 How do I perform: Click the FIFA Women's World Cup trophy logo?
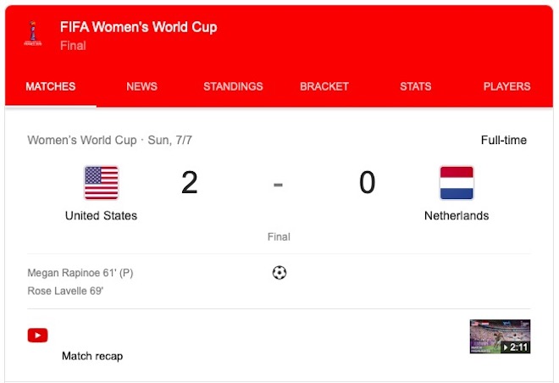click(x=33, y=34)
